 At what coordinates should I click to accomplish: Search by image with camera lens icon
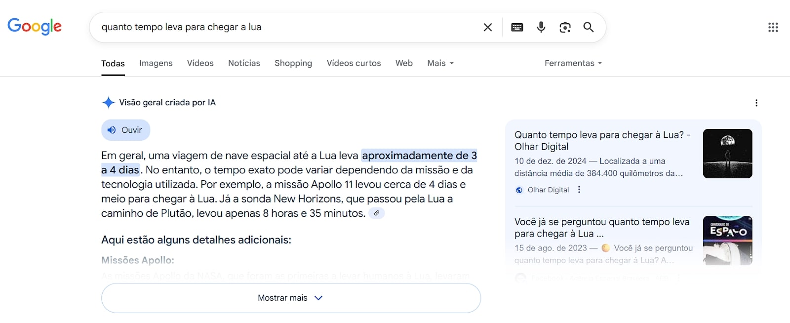click(x=565, y=27)
